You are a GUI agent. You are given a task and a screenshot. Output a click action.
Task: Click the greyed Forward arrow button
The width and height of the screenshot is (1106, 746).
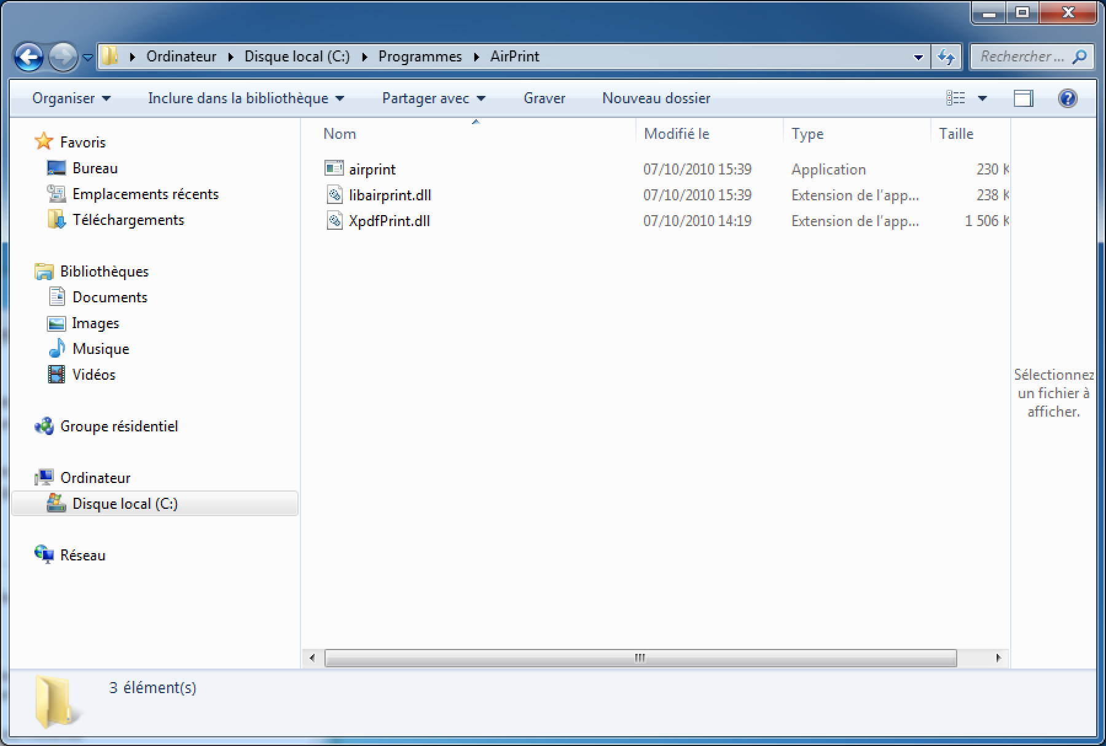tap(63, 58)
